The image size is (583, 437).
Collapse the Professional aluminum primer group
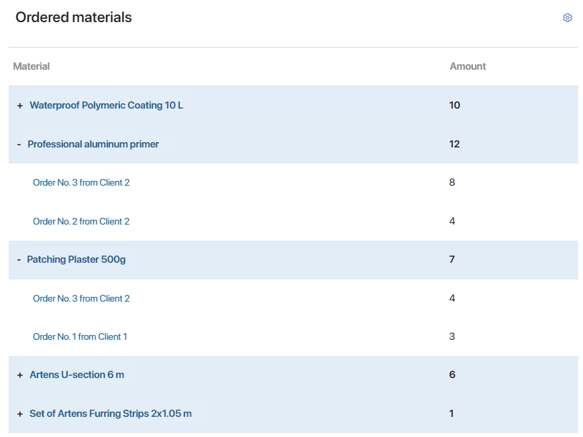coord(19,144)
